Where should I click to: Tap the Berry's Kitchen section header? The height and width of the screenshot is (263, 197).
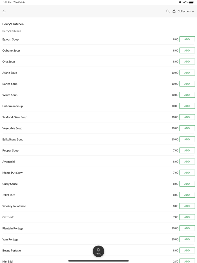click(12, 31)
